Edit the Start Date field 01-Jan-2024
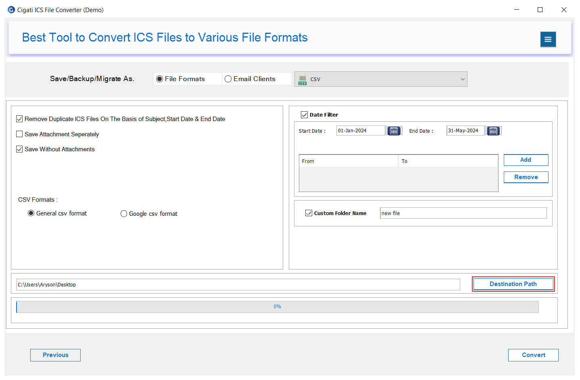Viewport: 580px width, 380px height. point(361,131)
